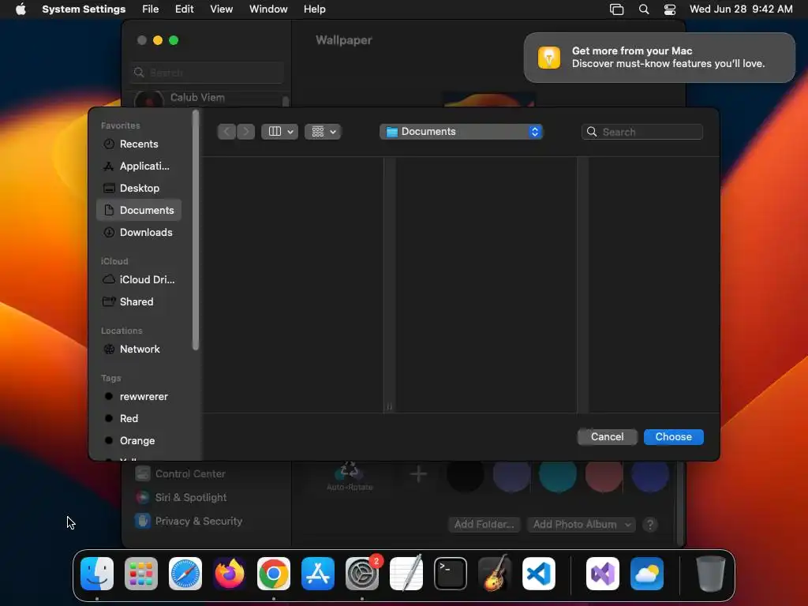Open Launchpad from the Dock
This screenshot has width=808, height=606.
point(141,574)
